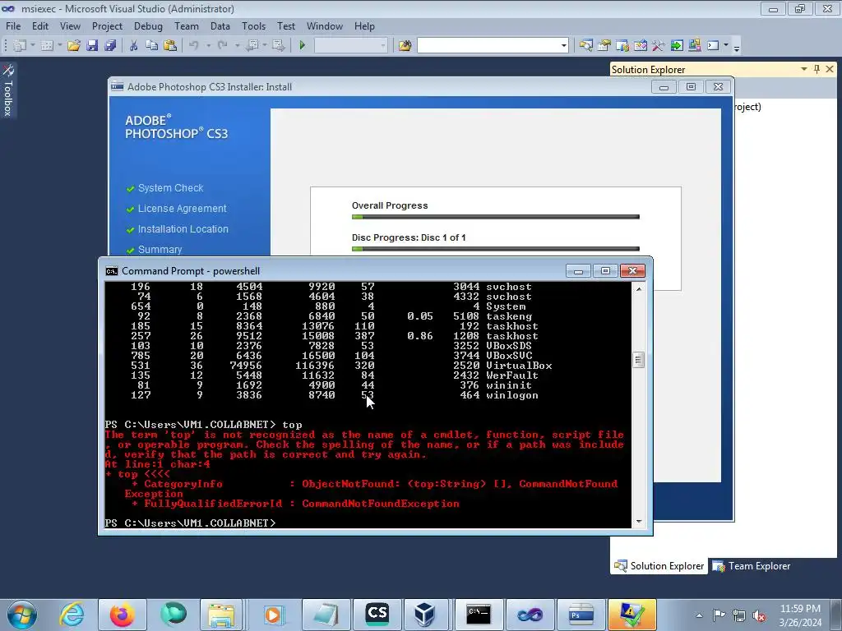
Task: Click the green Start Debugging arrow
Action: point(303,46)
